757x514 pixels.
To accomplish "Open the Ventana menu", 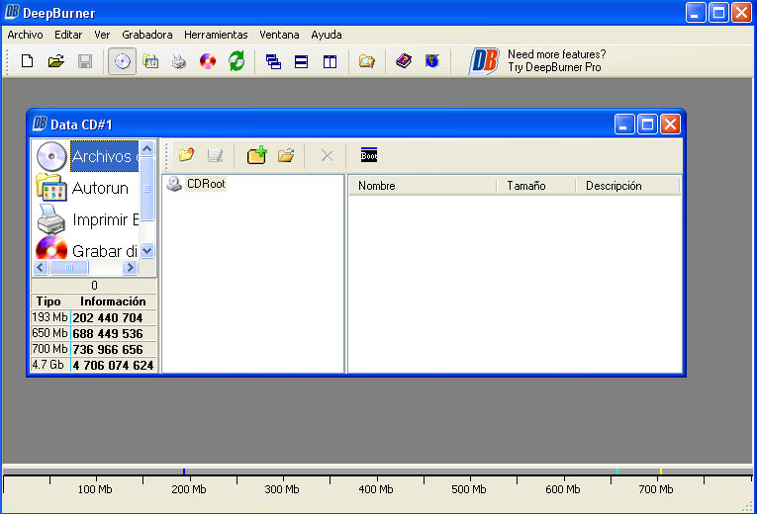I will coord(279,35).
